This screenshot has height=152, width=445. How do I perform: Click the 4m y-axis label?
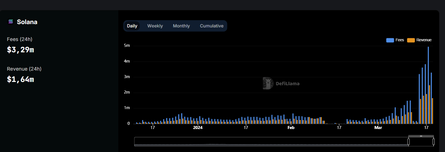pyautogui.click(x=127, y=61)
